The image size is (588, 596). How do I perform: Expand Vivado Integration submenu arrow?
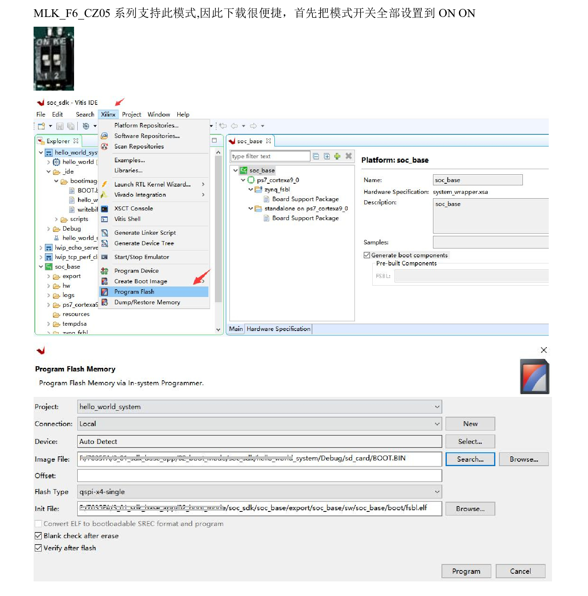(203, 195)
